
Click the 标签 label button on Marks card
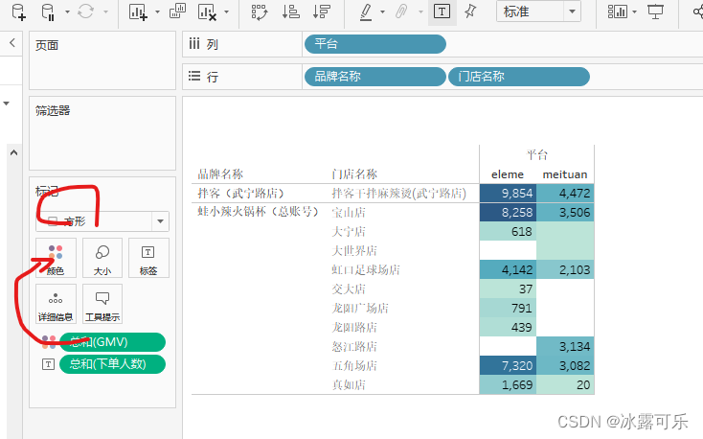tap(148, 258)
